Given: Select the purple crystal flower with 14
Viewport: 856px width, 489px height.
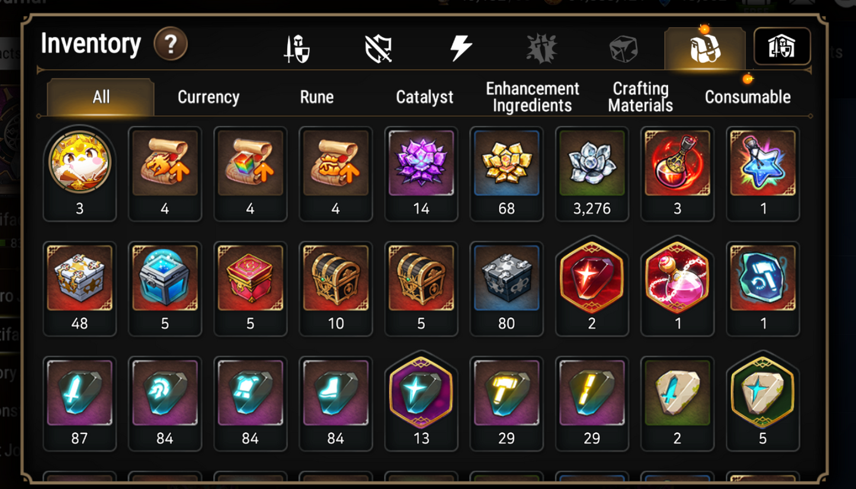Looking at the screenshot, I should (x=421, y=173).
